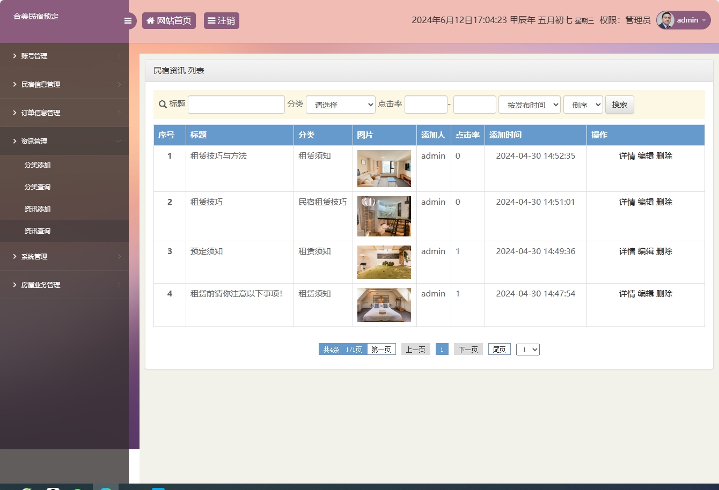Open the 分类 请选择 dropdown
This screenshot has width=719, height=490.
[340, 104]
